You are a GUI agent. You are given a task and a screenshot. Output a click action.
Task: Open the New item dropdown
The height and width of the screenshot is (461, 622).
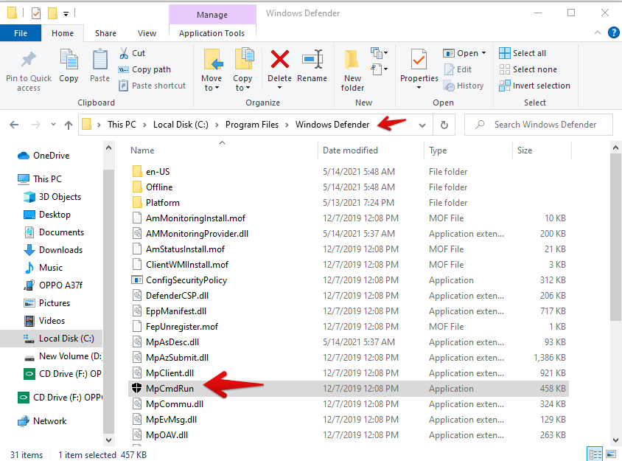pos(380,53)
